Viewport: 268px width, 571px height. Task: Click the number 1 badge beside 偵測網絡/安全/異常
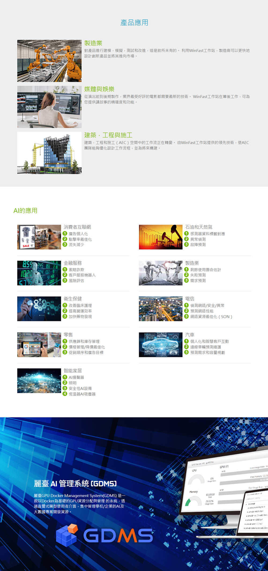click(187, 305)
